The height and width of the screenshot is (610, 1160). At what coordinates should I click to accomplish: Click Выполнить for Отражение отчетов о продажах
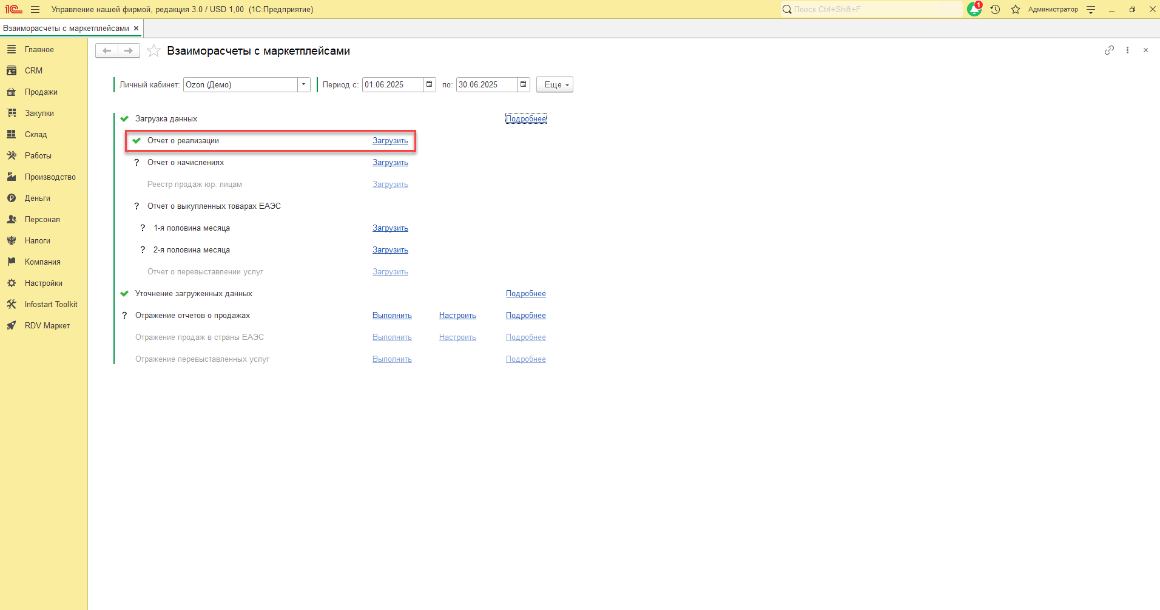click(392, 316)
